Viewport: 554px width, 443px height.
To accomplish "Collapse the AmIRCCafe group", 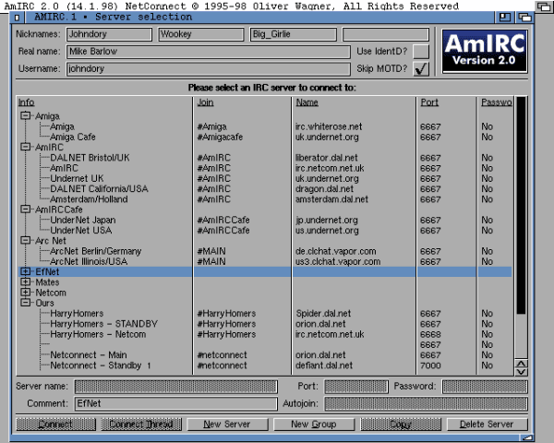I will (x=25, y=210).
